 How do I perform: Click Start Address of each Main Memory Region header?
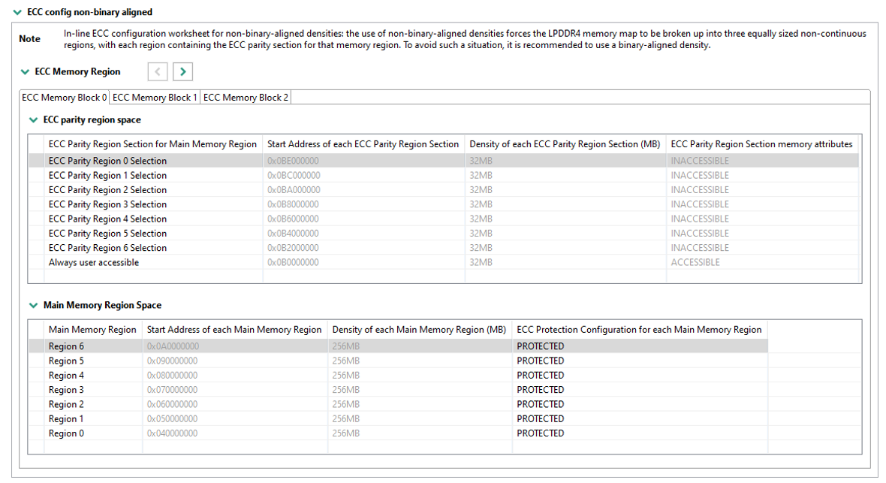pyautogui.click(x=234, y=330)
